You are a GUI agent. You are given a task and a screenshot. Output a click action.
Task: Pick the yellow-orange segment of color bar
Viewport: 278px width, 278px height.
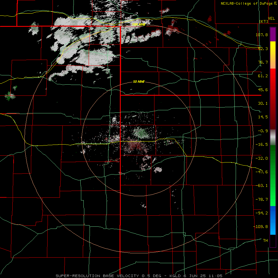[x=273, y=55]
